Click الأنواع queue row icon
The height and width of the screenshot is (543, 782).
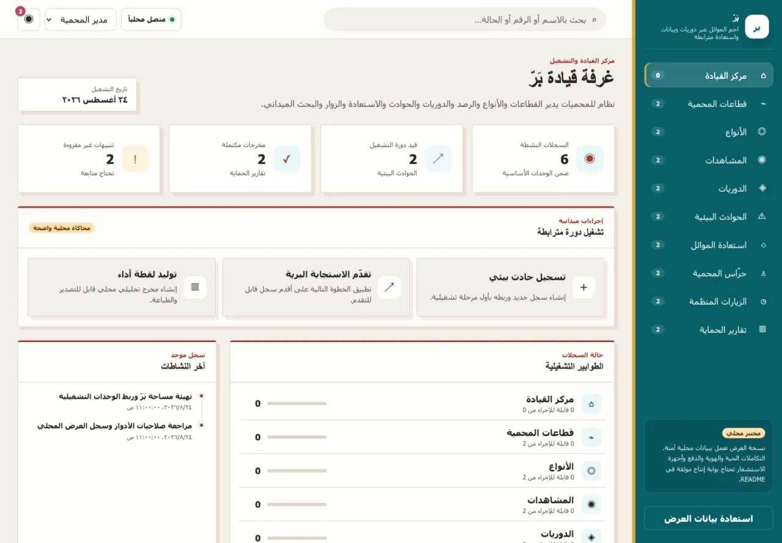pyautogui.click(x=591, y=471)
